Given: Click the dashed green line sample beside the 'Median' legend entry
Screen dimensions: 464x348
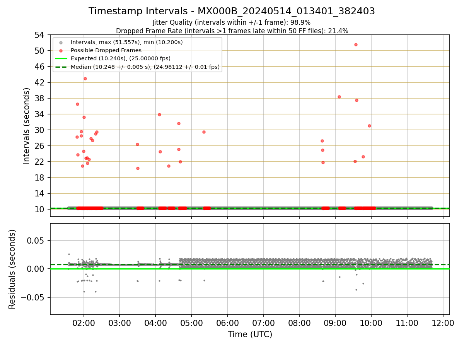Looking at the screenshot, I should click(61, 67).
